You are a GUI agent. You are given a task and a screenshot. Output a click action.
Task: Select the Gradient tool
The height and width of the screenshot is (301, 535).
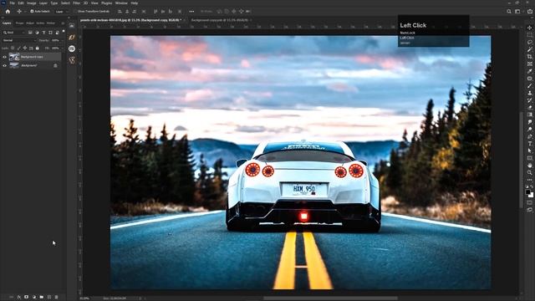[529, 115]
